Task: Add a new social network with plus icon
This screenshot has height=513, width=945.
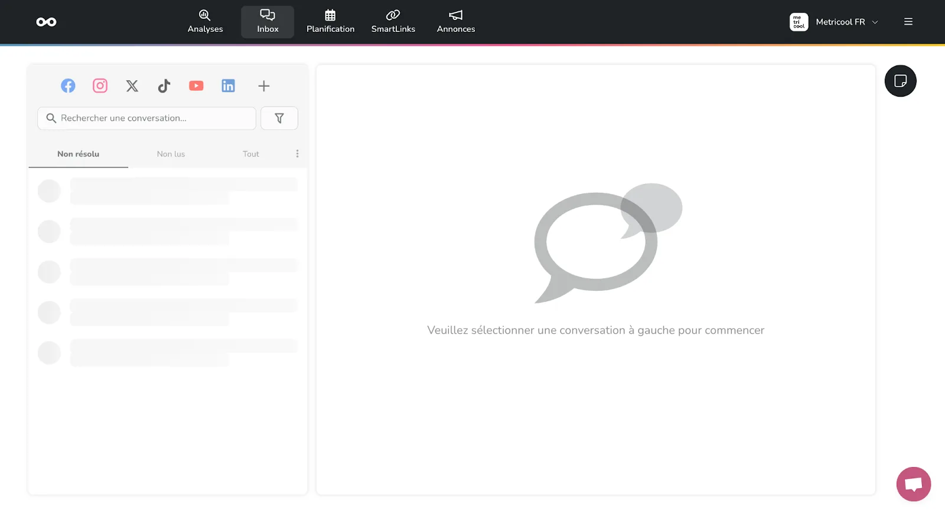Action: coord(264,86)
